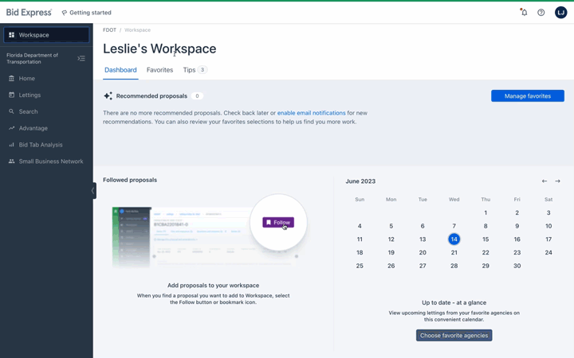This screenshot has height=358, width=574.
Task: Open the LJ user avatar menu
Action: point(560,13)
